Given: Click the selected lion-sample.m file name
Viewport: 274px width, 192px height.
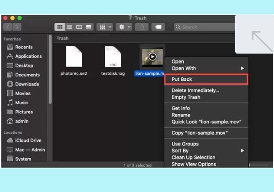Looking at the screenshot, I should pos(149,74).
